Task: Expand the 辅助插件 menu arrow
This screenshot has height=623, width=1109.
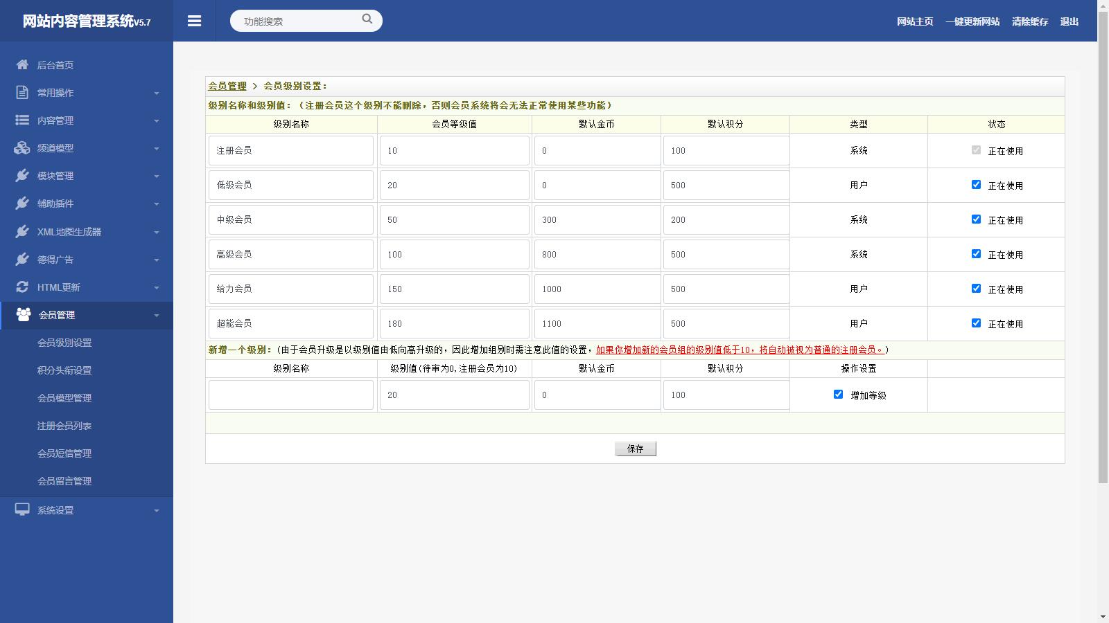Action: click(x=156, y=204)
